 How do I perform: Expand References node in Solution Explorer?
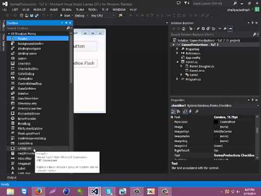[x=177, y=53]
